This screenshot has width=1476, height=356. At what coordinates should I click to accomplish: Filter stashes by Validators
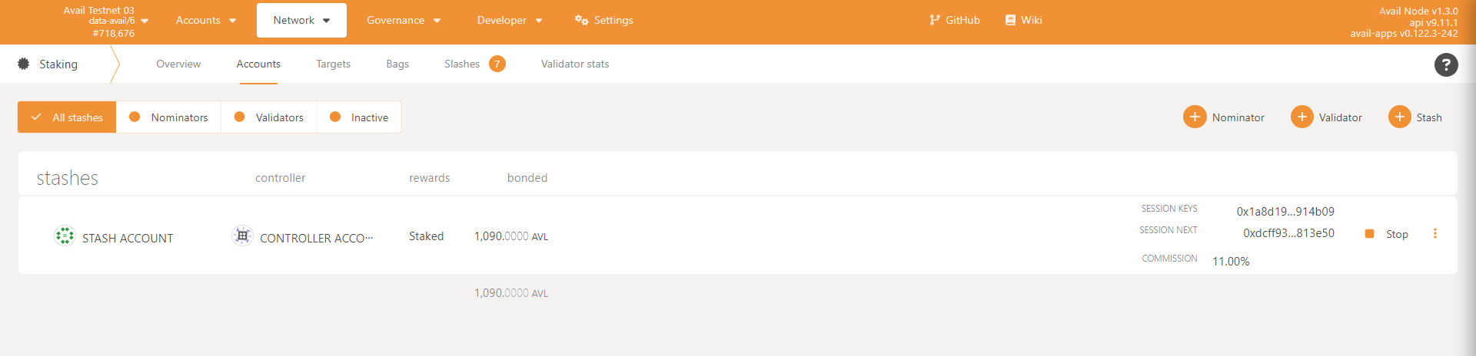[x=268, y=117]
